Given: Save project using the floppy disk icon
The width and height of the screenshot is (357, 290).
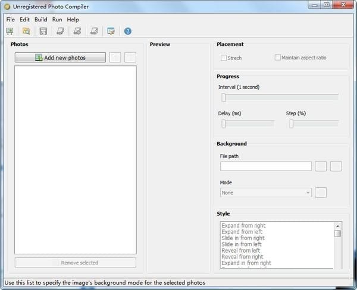Looking at the screenshot, I should [43, 31].
